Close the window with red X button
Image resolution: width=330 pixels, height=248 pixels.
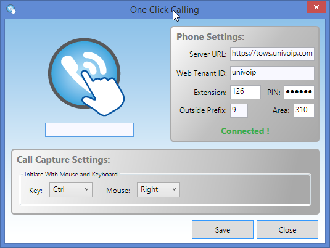(x=316, y=7)
